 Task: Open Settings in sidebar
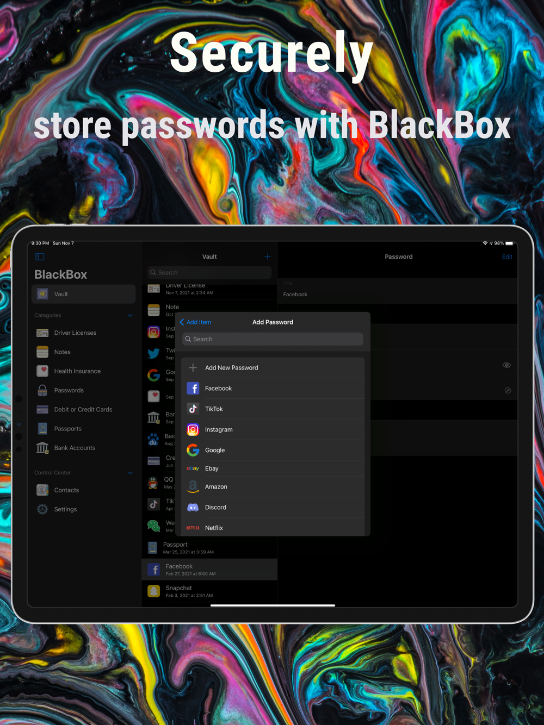click(x=84, y=509)
